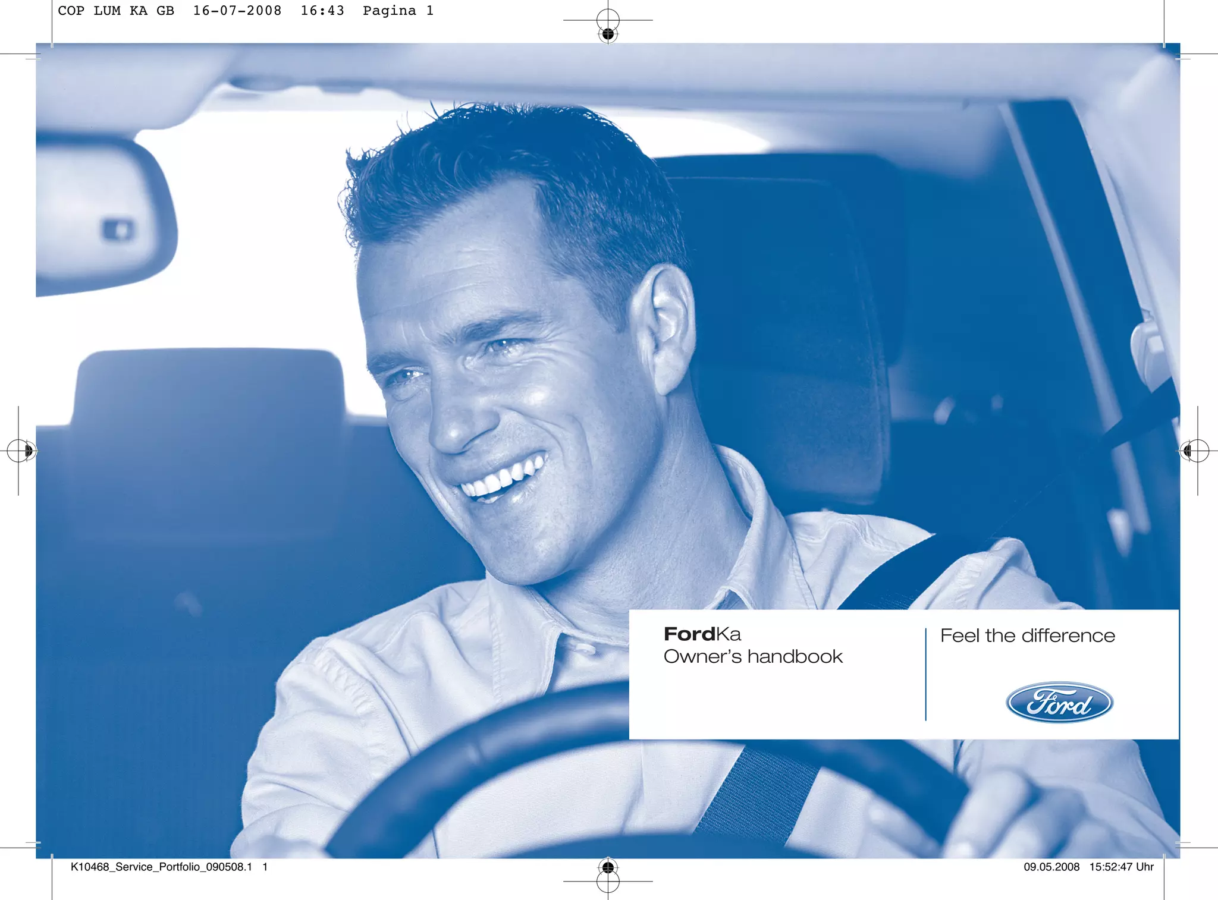Click the COP LUM KA GB header text

[x=116, y=11]
